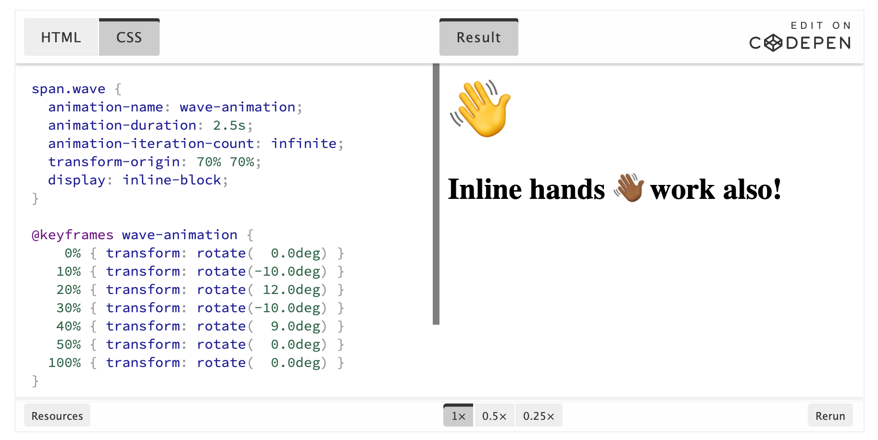
Task: Click the large yellow waving hand emoji
Action: pyautogui.click(x=480, y=109)
